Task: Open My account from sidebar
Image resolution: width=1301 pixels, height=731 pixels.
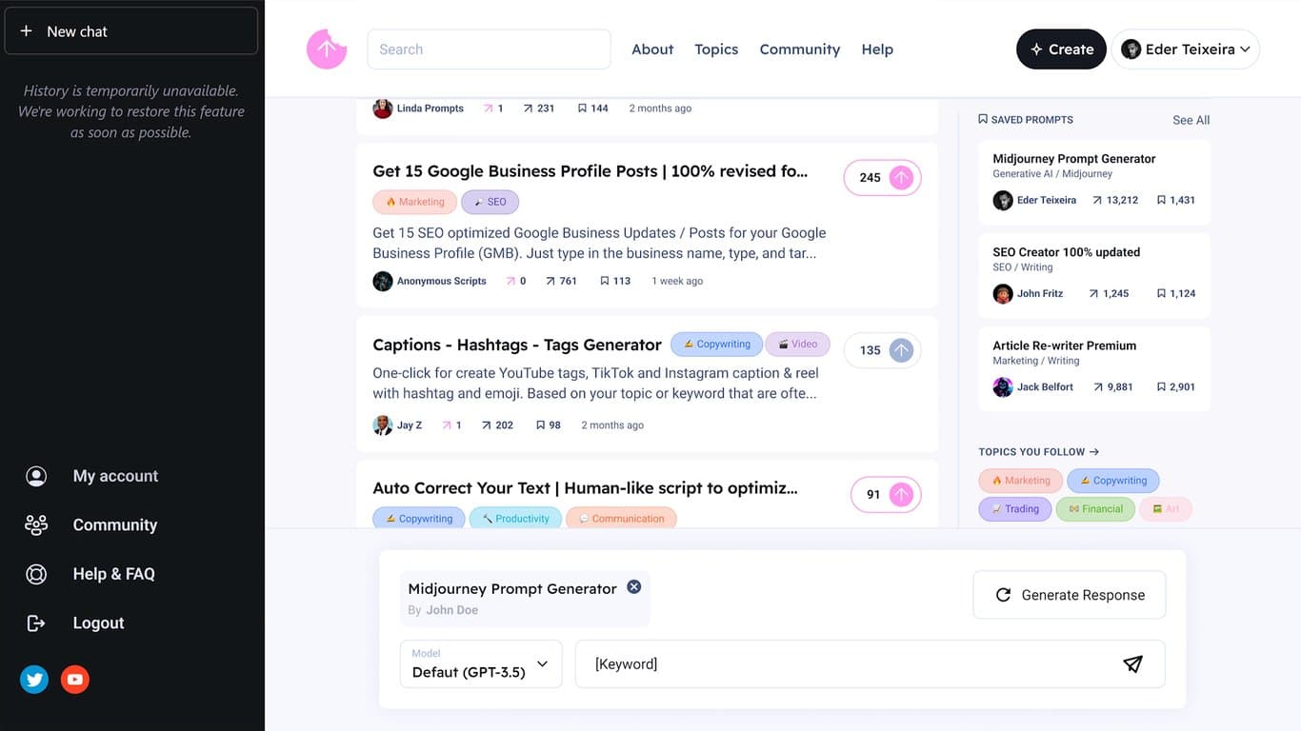Action: (115, 476)
